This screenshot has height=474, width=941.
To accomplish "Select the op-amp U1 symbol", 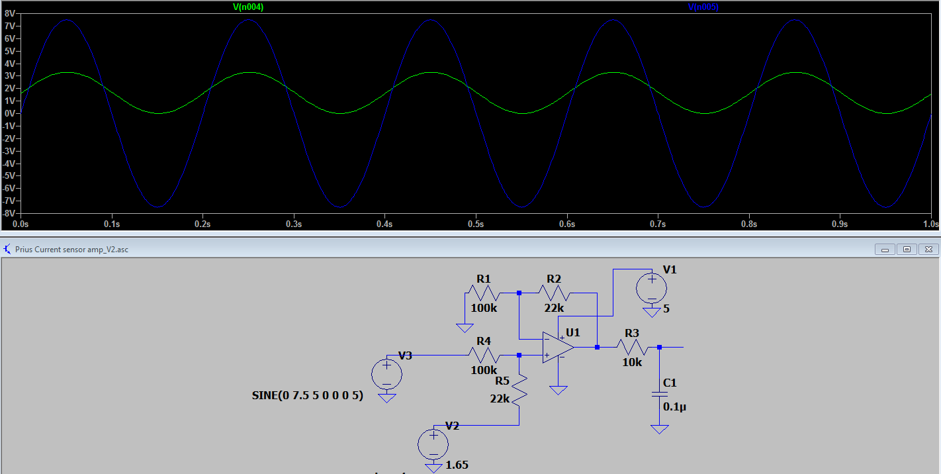I will pos(558,348).
